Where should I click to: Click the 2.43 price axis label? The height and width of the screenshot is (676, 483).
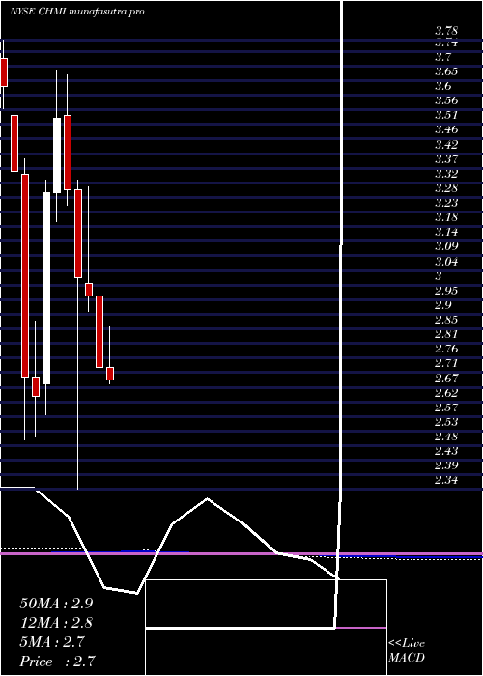pos(446,451)
